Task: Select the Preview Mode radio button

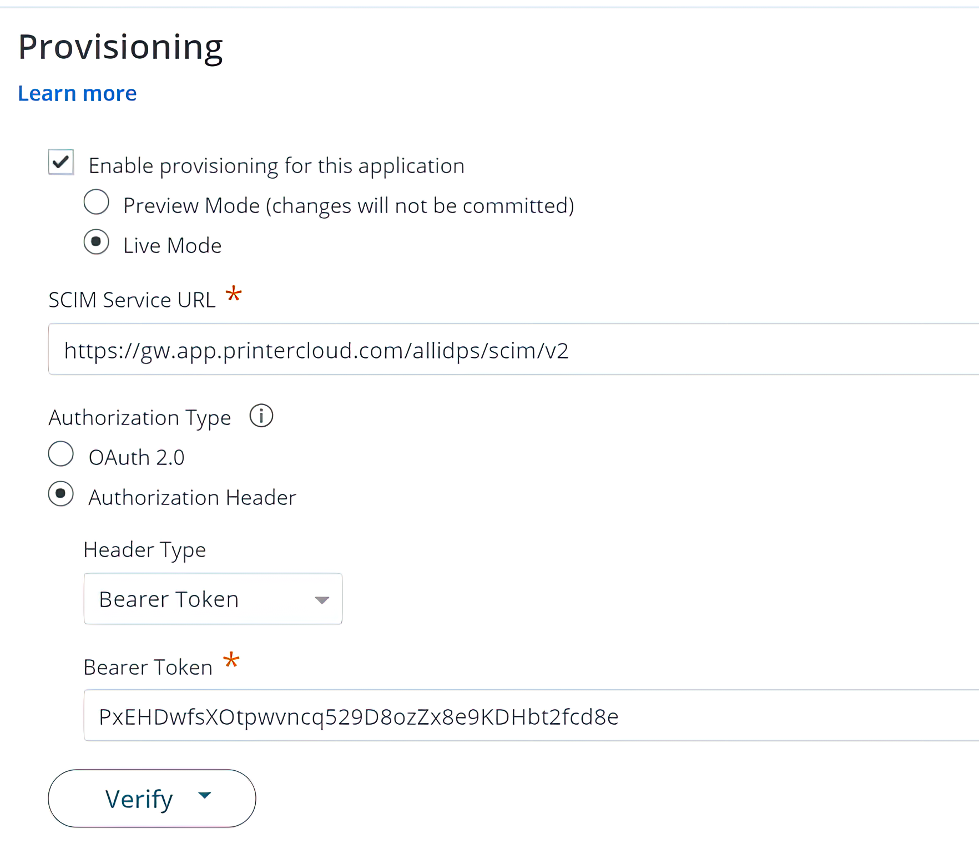Action: tap(96, 202)
